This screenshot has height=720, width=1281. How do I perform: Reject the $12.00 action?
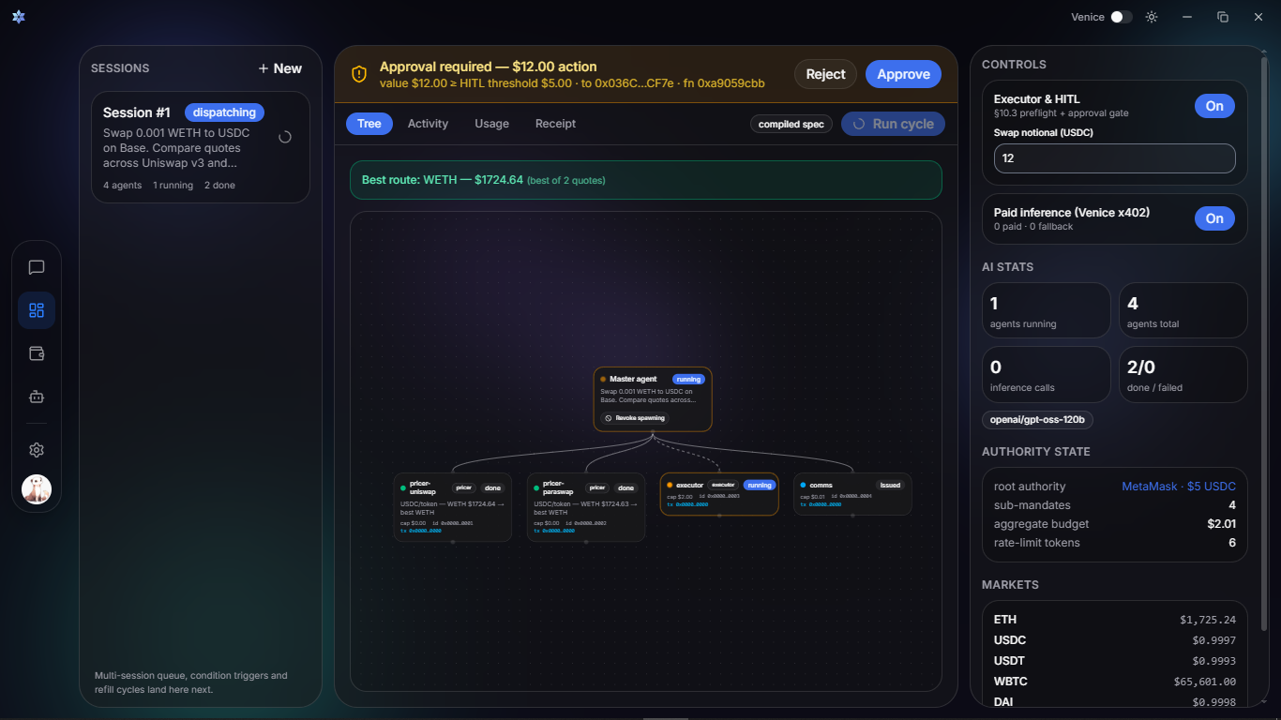click(825, 74)
